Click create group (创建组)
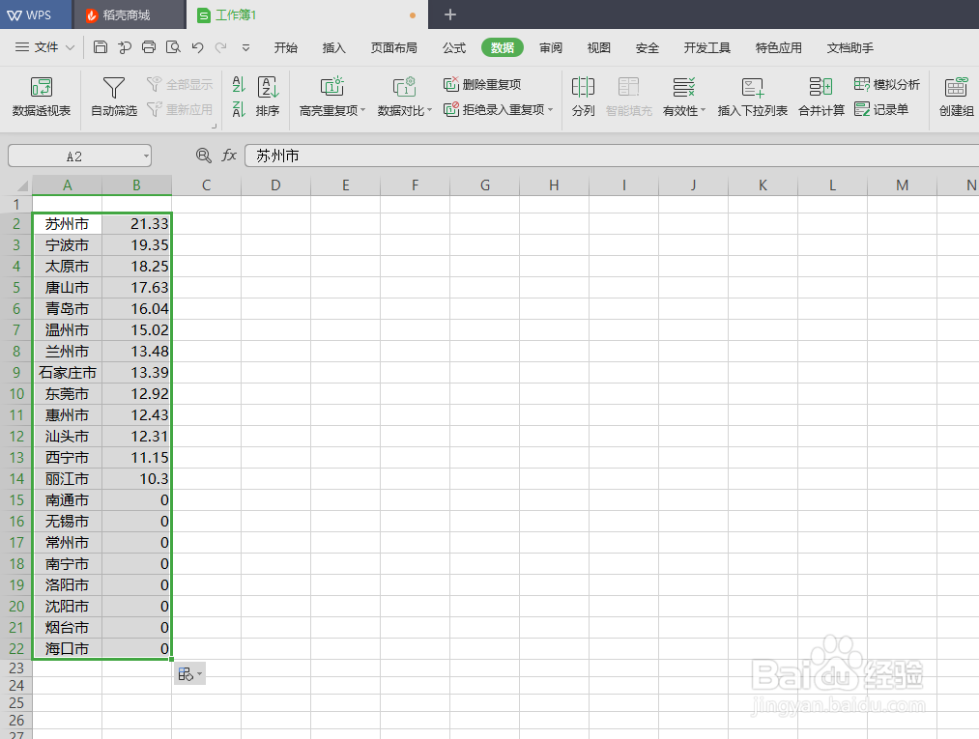The height and width of the screenshot is (739, 979). [956, 97]
